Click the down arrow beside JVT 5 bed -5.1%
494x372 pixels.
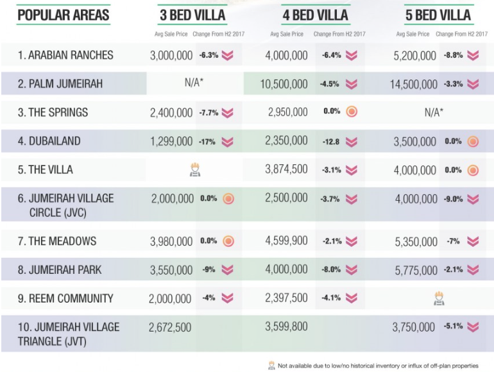(473, 328)
